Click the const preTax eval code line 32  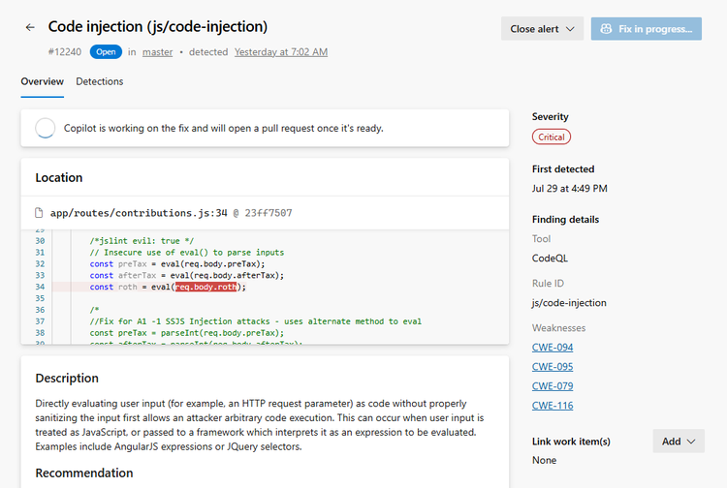click(x=177, y=264)
